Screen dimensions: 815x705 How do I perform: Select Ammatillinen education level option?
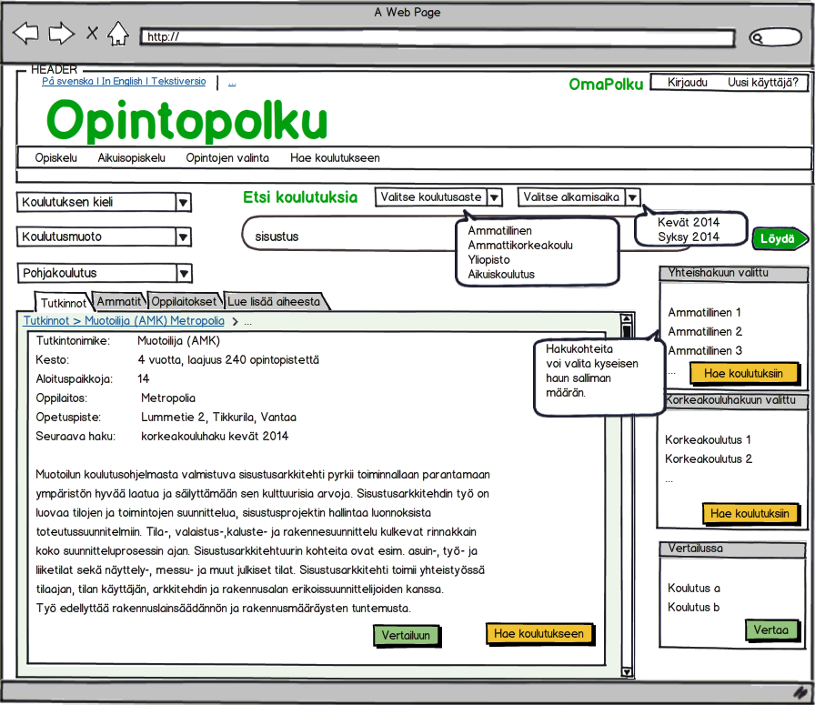pos(499,230)
